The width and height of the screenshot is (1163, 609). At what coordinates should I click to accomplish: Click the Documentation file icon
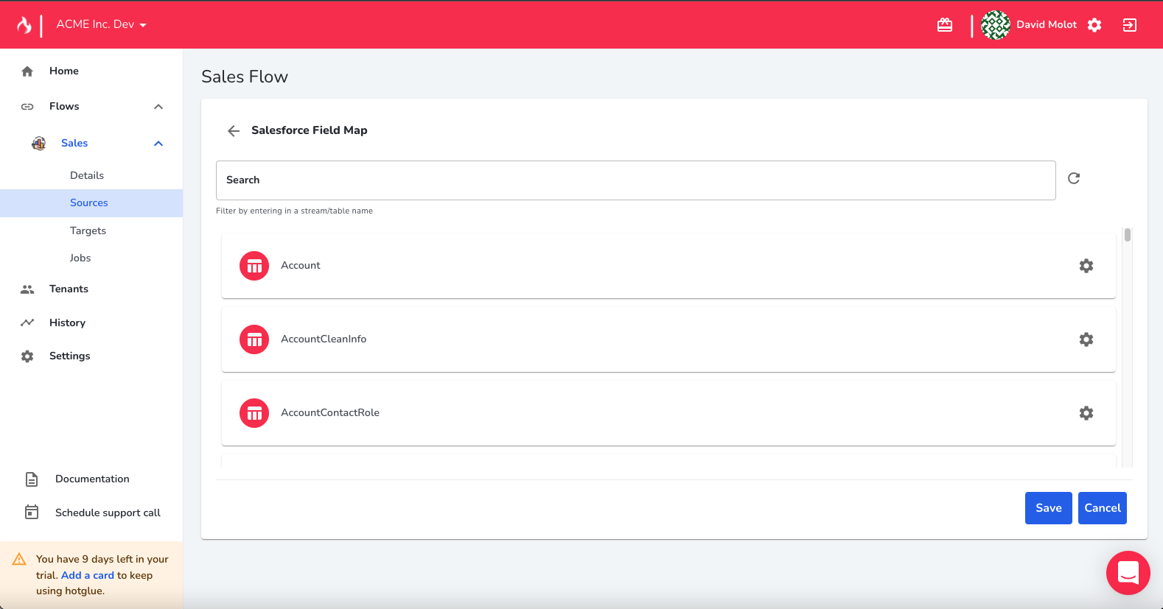click(x=32, y=479)
